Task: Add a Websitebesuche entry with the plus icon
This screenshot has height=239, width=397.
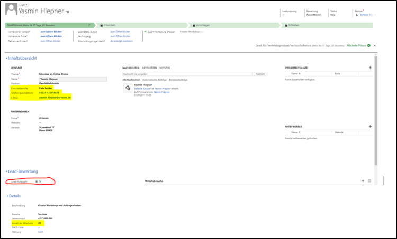Action: click(363, 181)
